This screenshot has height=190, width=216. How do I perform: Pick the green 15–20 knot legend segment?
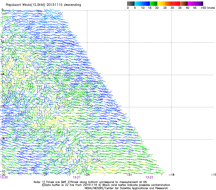click(x=154, y=4)
